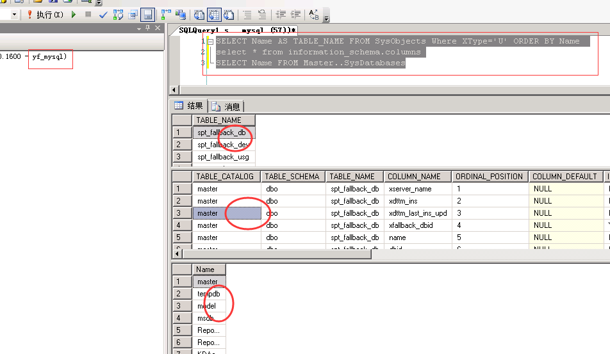Select the tempdb row in the Name grid
Viewport: 610px width, 354px height.
(208, 294)
